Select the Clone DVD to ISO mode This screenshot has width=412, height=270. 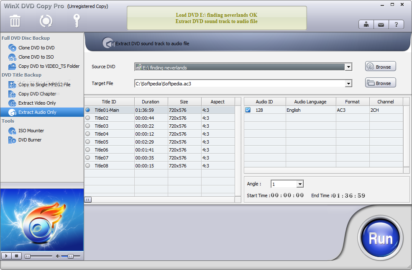(36, 57)
